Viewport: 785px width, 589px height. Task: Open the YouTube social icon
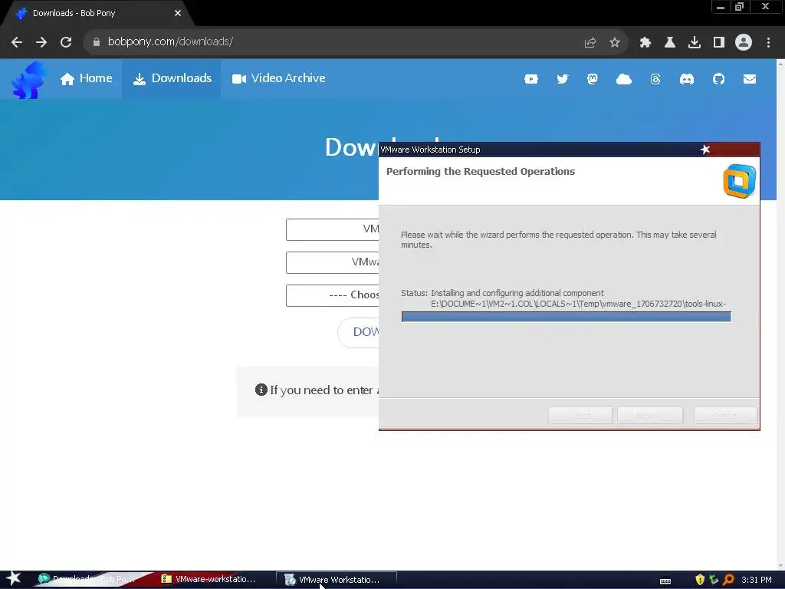point(531,79)
